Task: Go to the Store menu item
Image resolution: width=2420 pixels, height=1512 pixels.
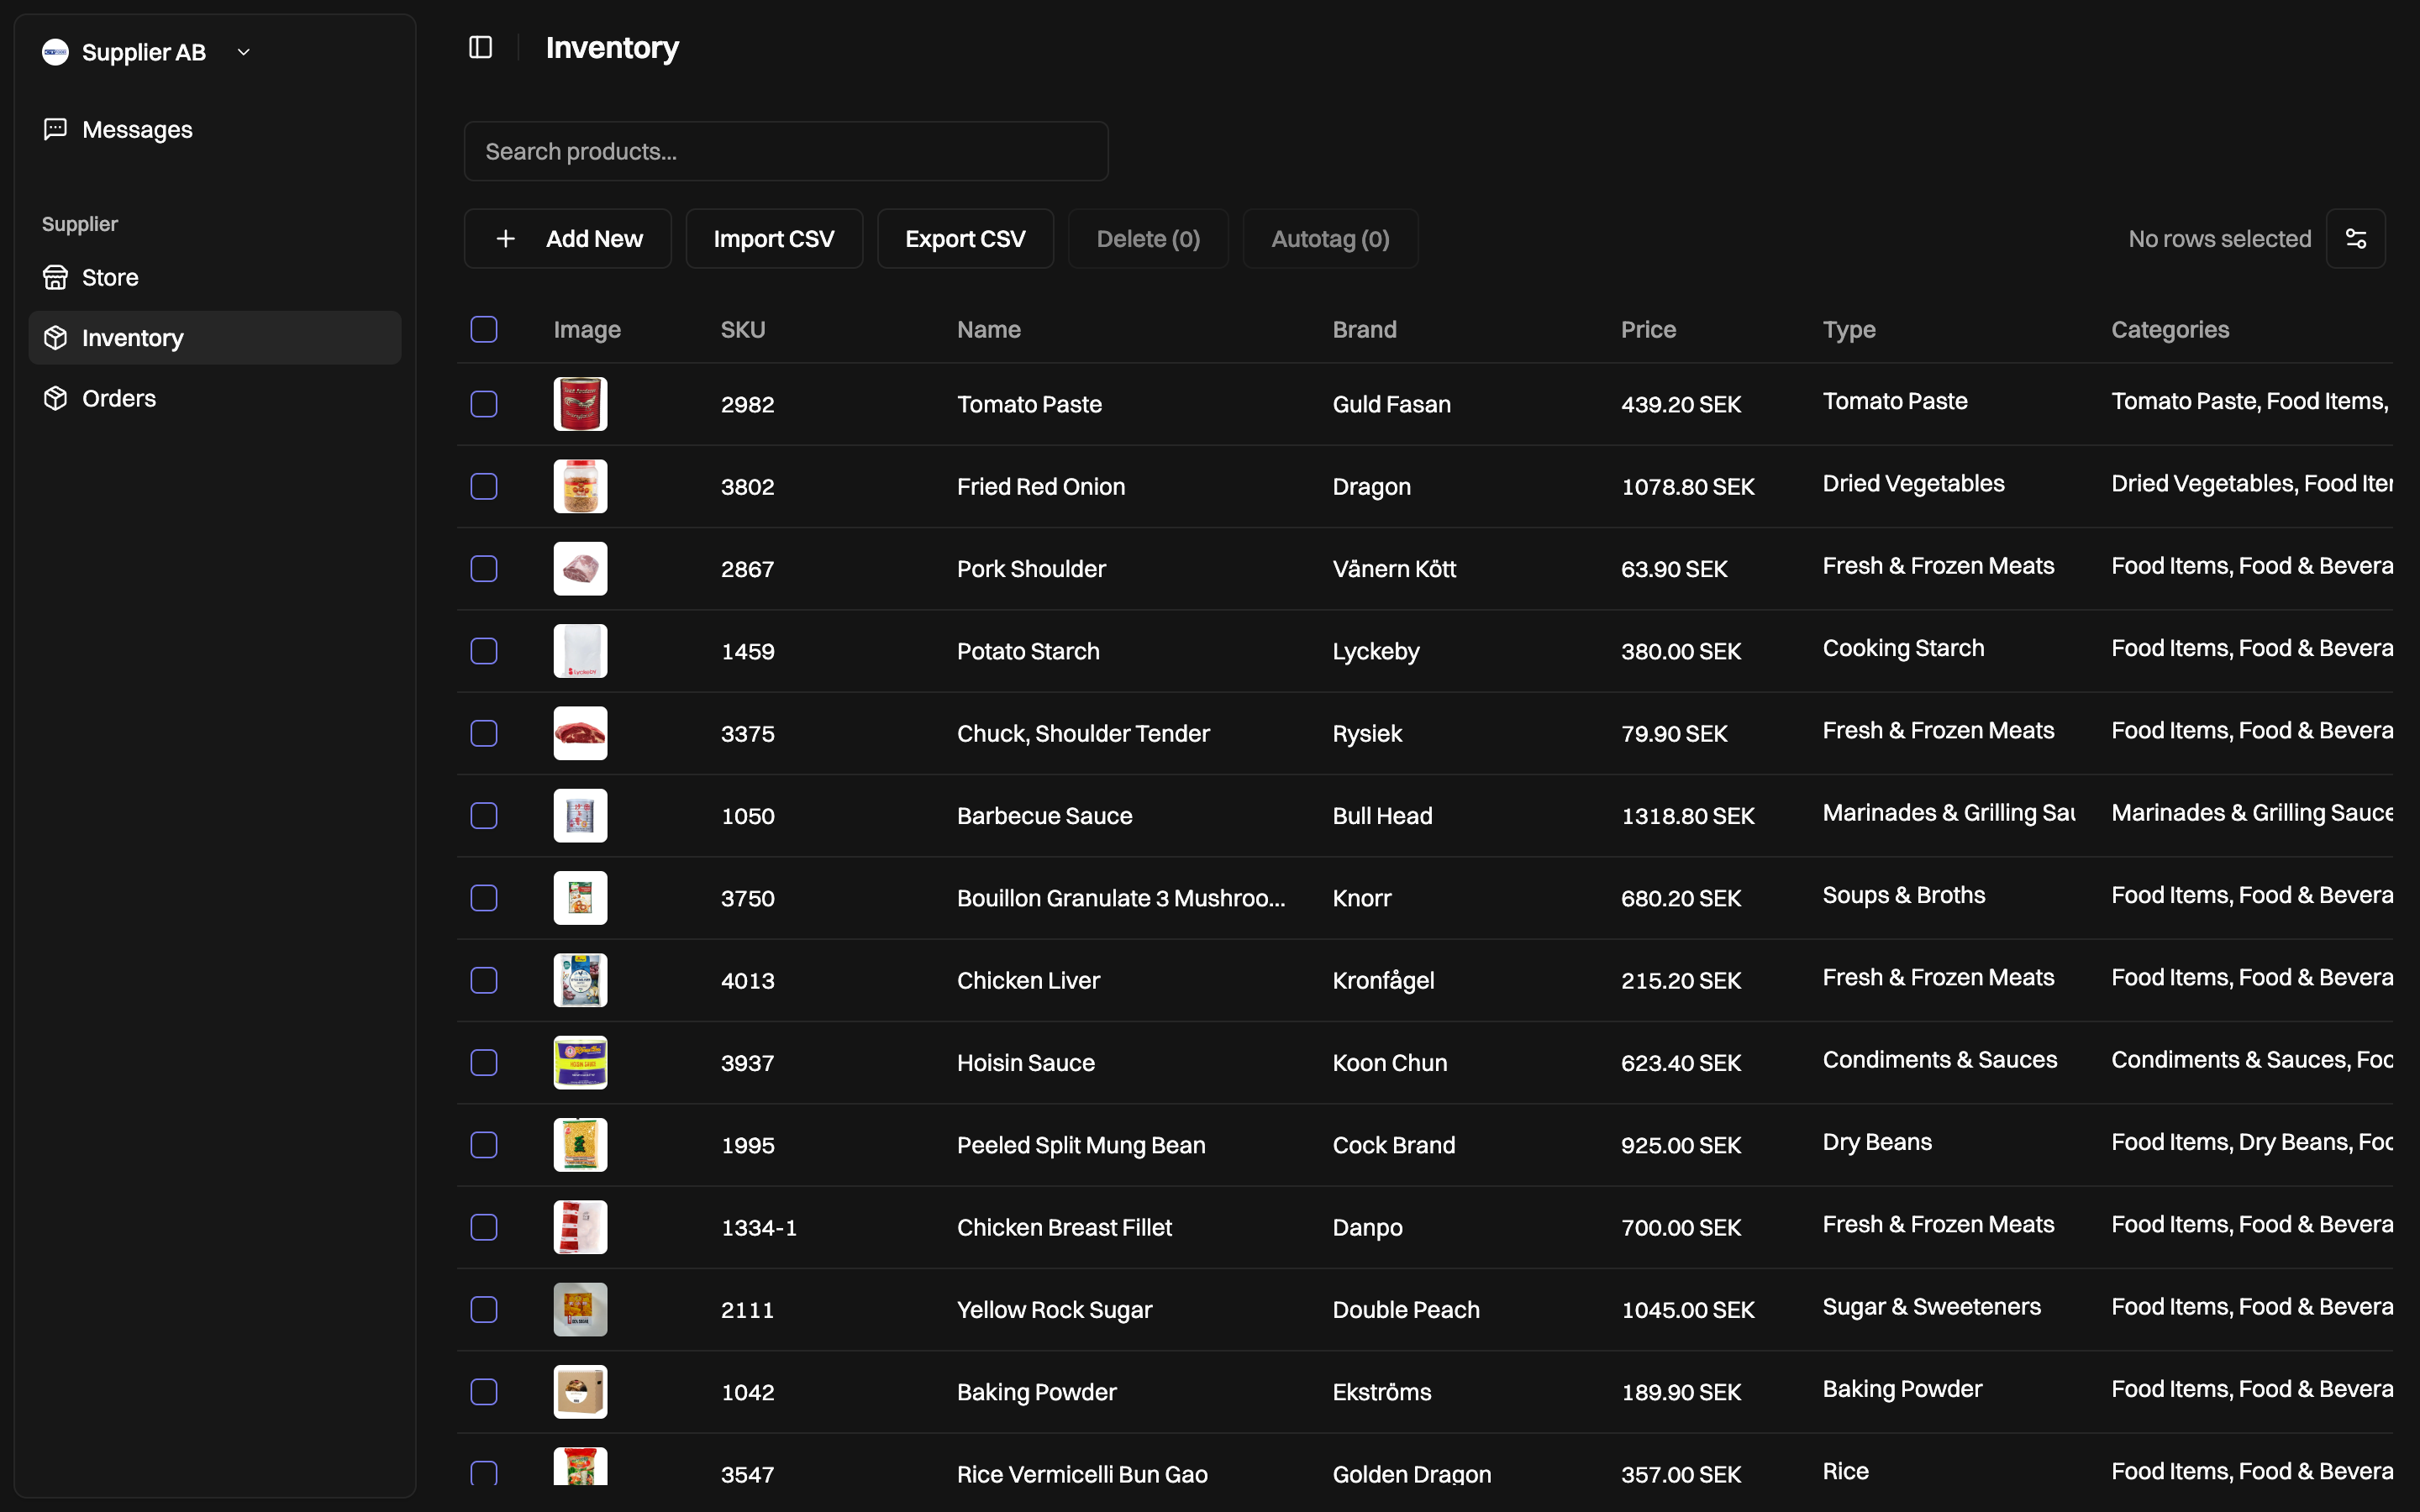Action: tap(110, 277)
